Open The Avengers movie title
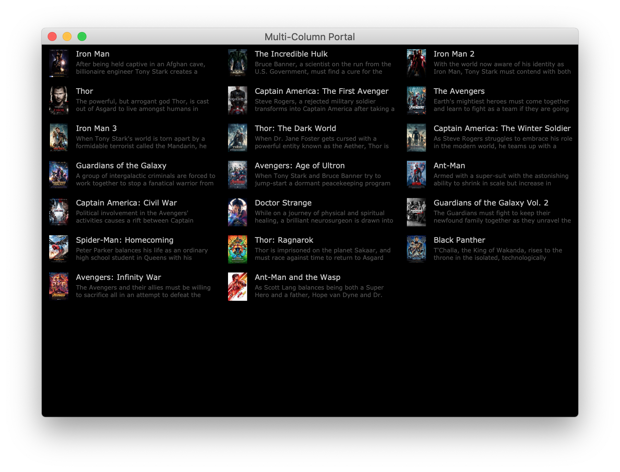 (x=459, y=91)
